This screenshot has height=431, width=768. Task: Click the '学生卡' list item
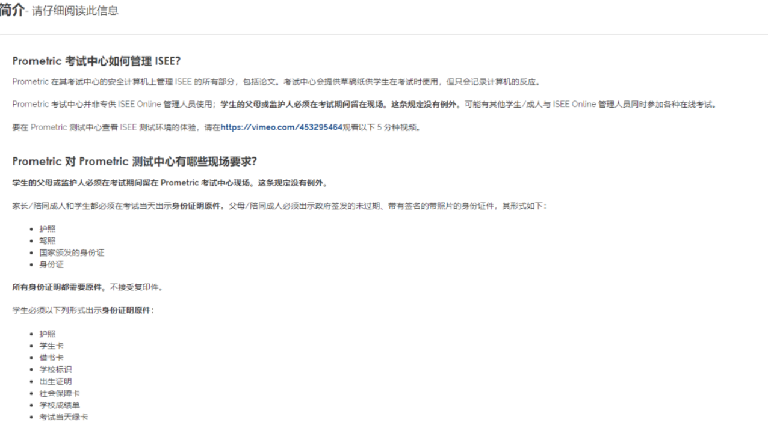[x=52, y=346]
